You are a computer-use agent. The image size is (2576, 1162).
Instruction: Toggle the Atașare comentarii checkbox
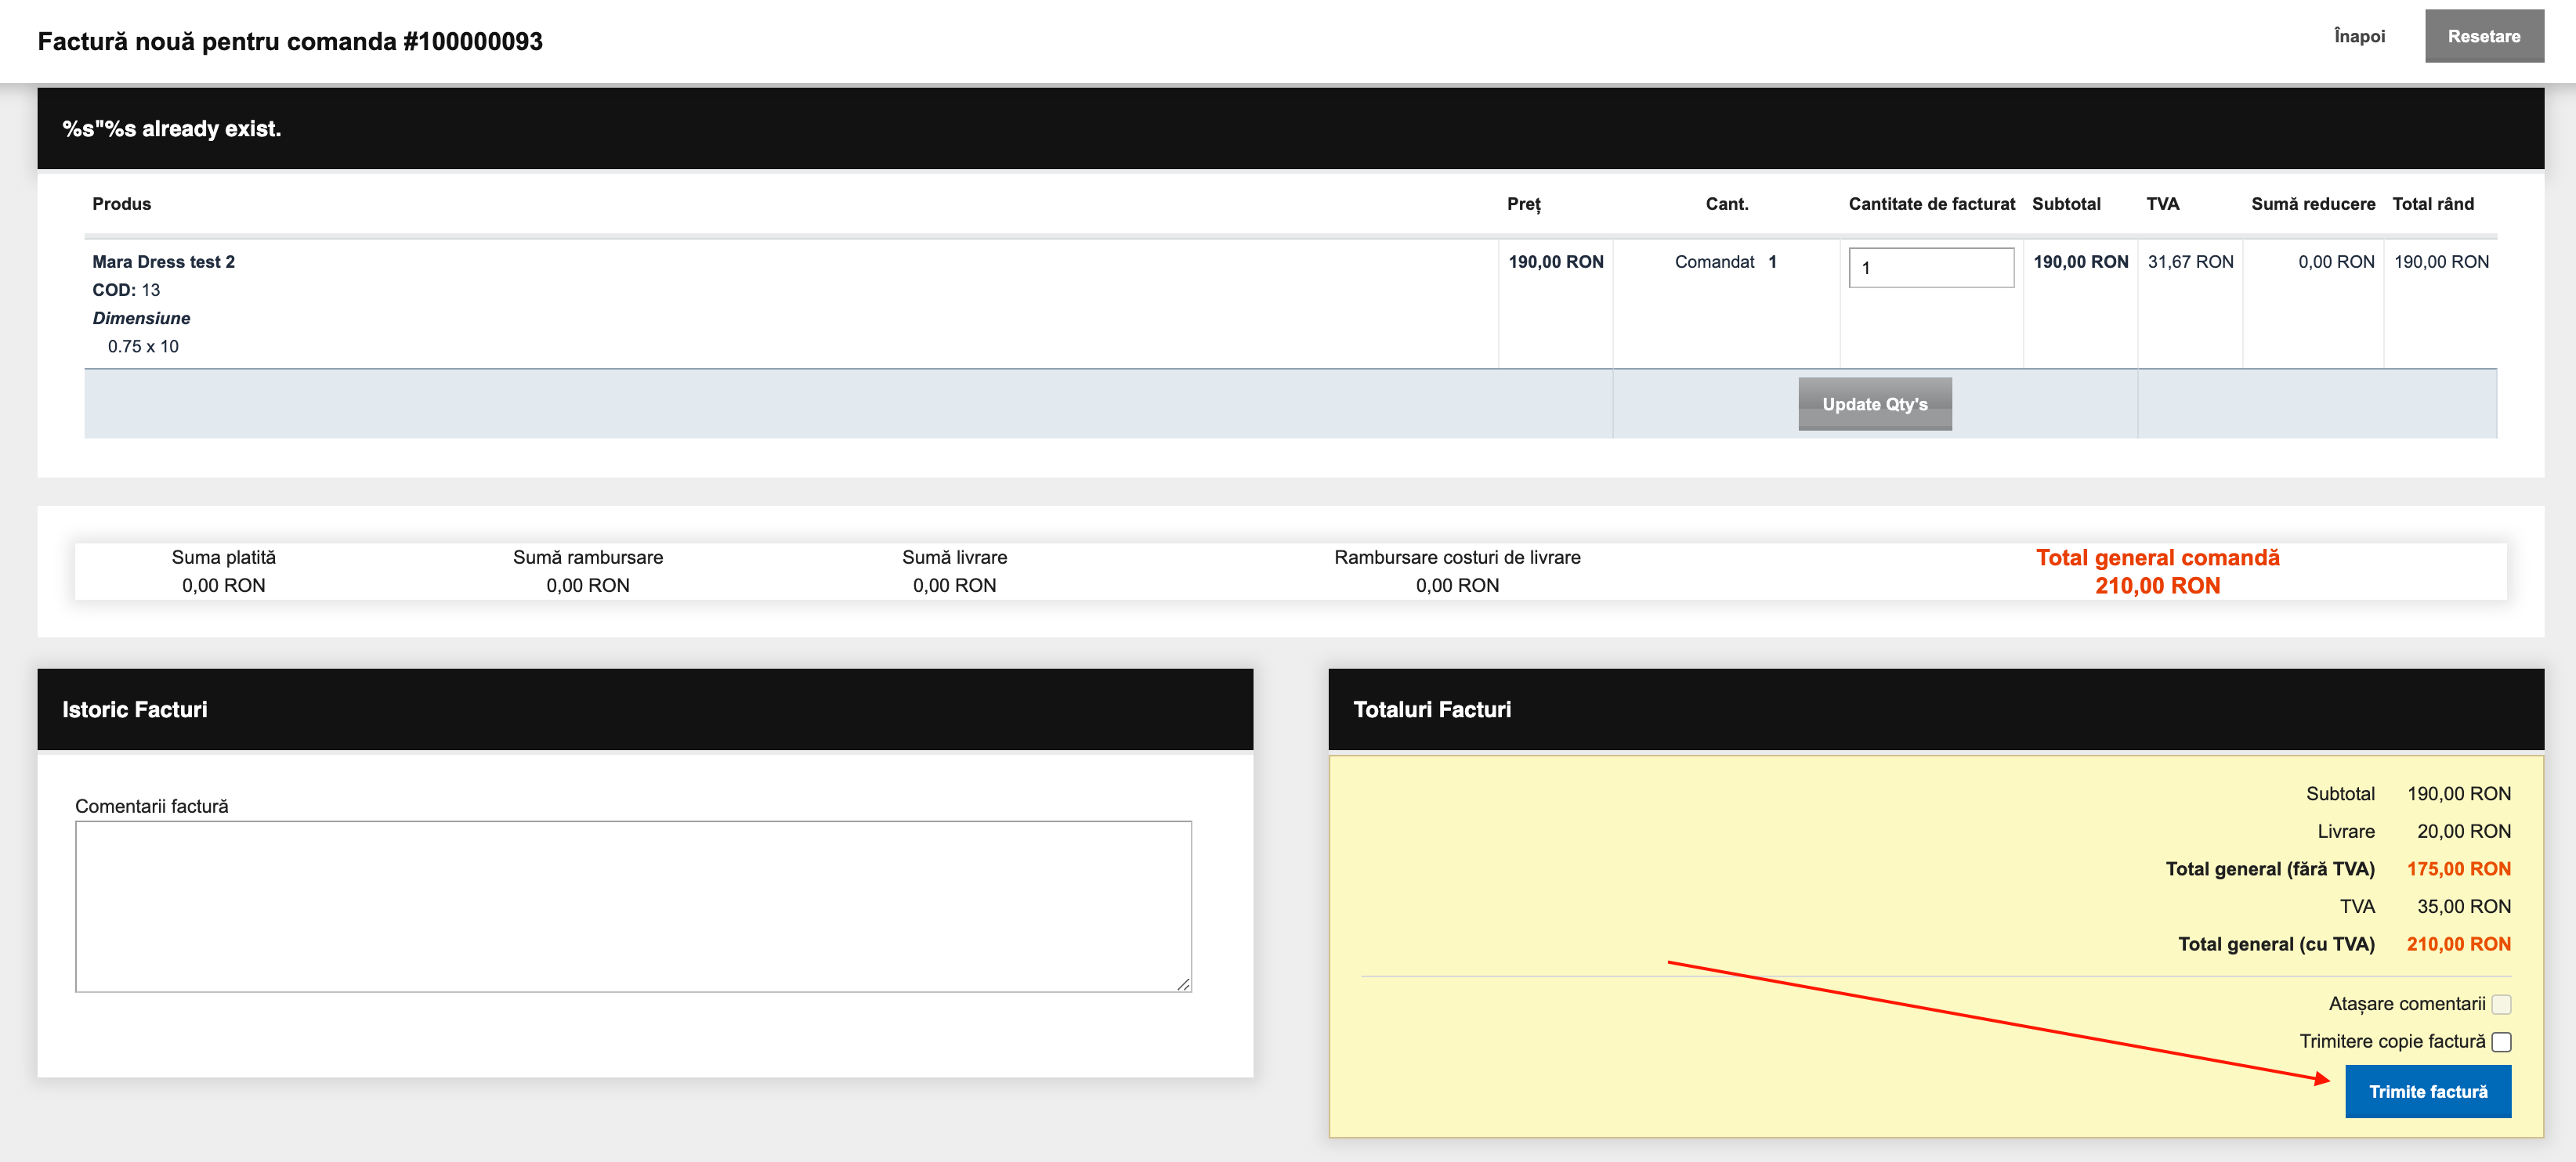pos(2500,1004)
